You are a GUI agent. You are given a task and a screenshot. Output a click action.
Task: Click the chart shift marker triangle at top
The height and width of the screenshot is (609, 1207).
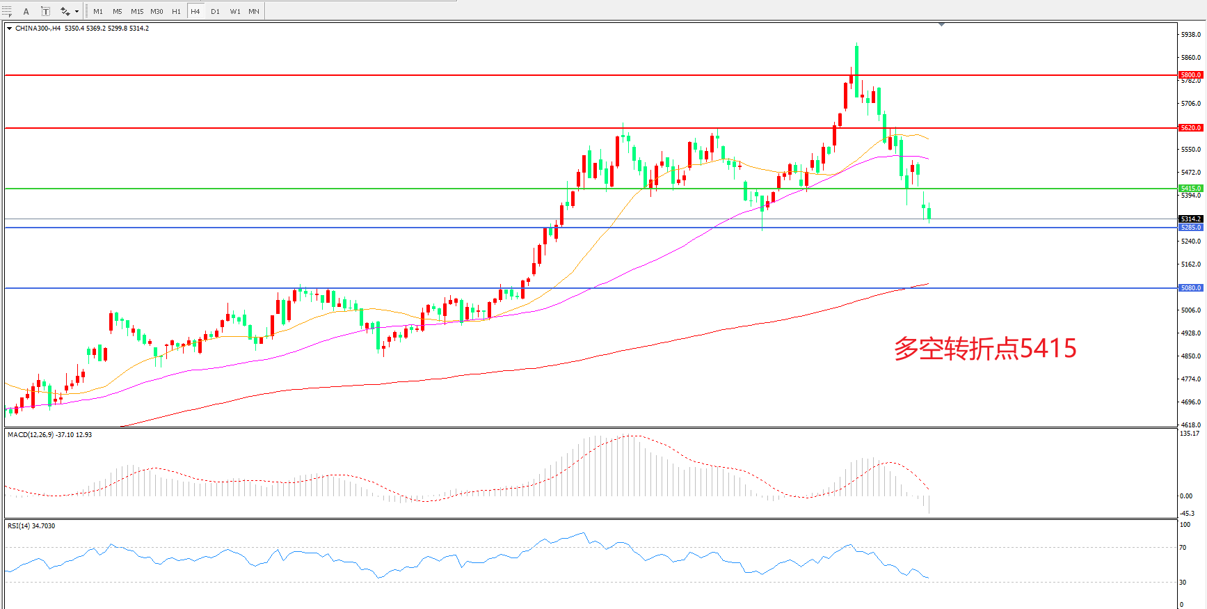(941, 25)
